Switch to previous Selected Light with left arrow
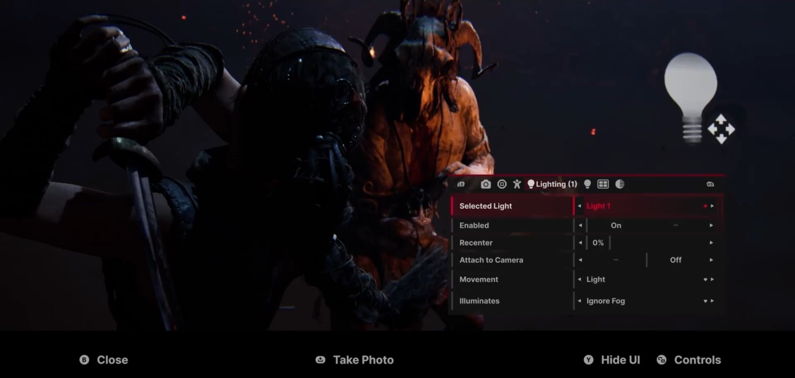795x378 pixels. (x=579, y=206)
